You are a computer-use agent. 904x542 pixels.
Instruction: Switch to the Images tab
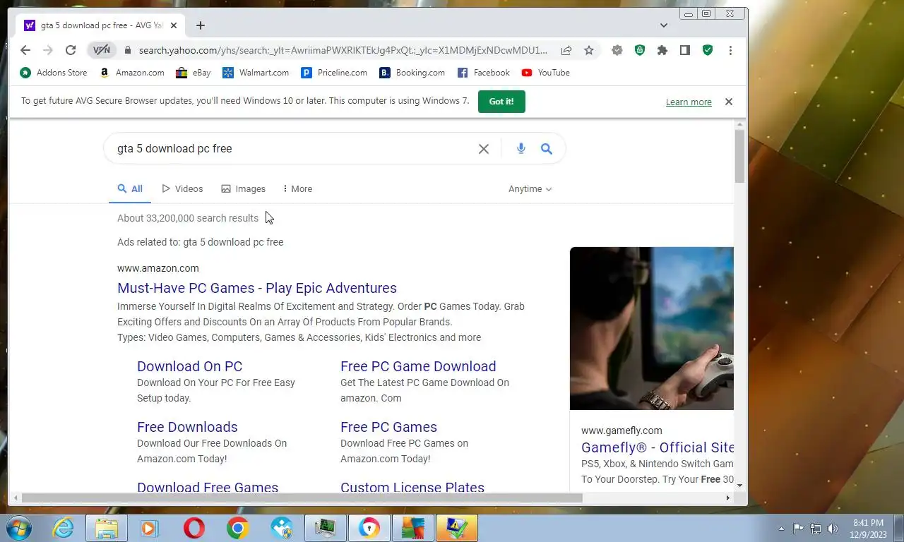point(244,188)
